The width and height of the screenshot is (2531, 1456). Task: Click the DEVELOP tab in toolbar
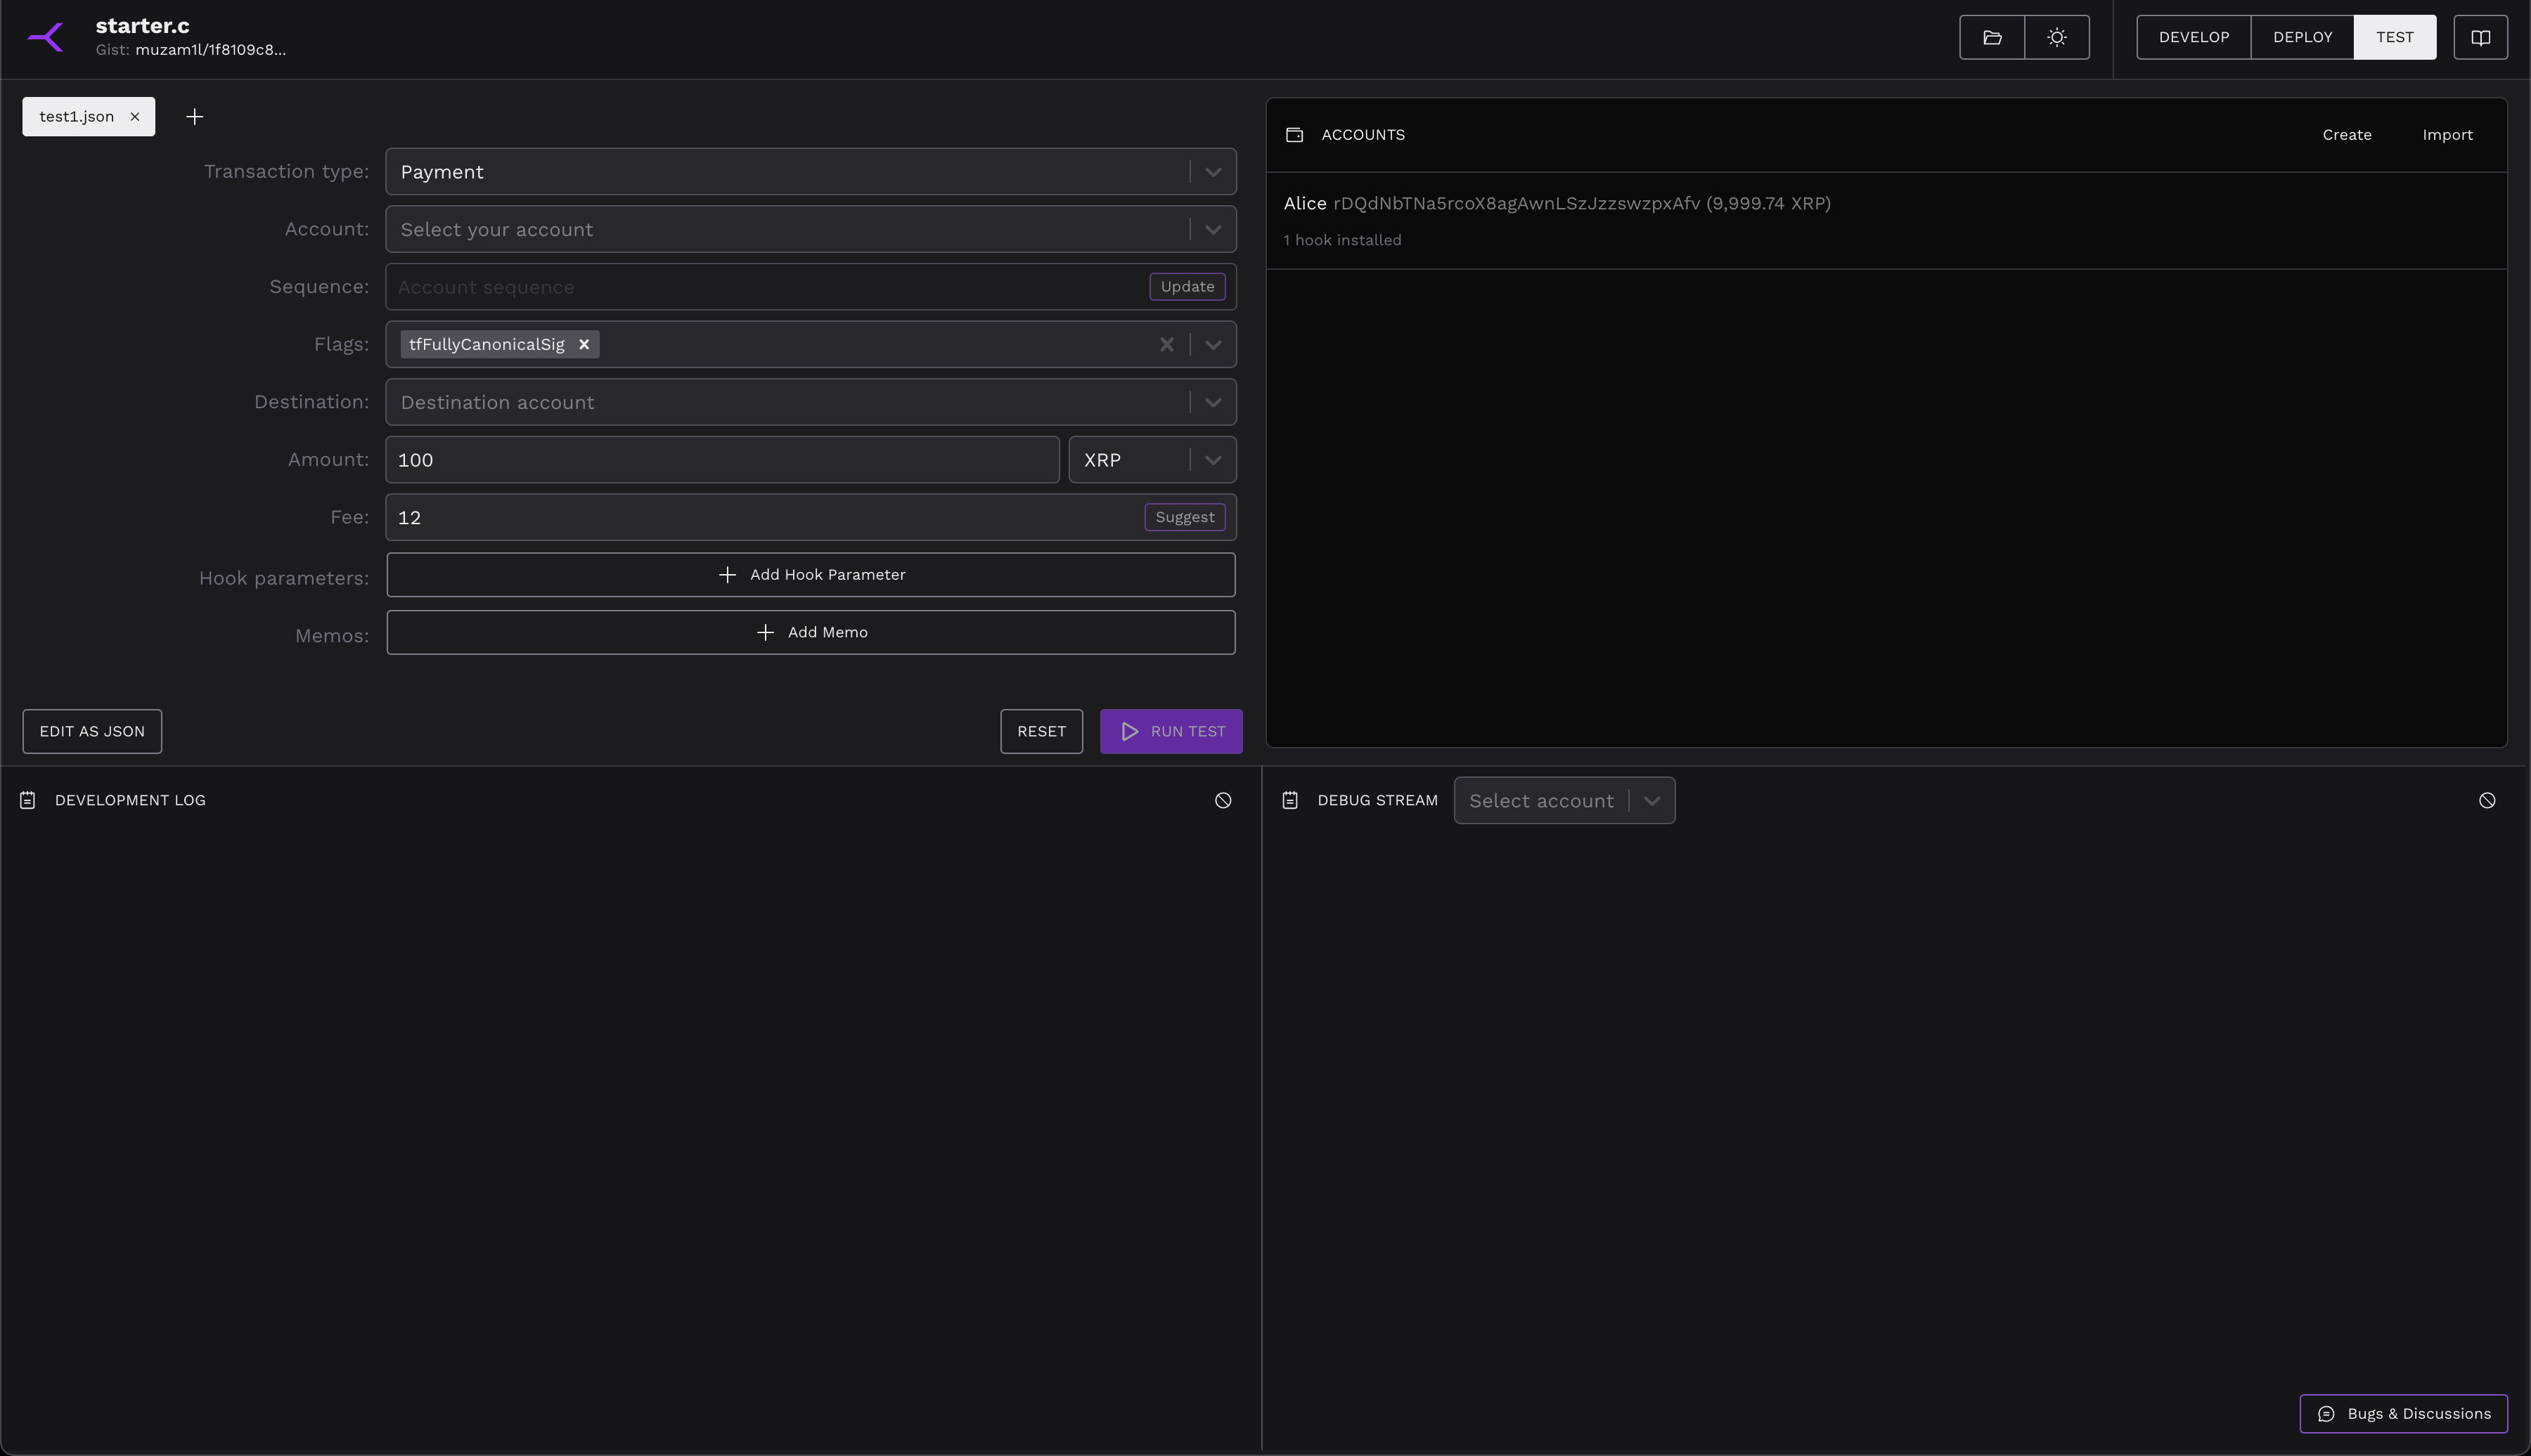pyautogui.click(x=2194, y=37)
